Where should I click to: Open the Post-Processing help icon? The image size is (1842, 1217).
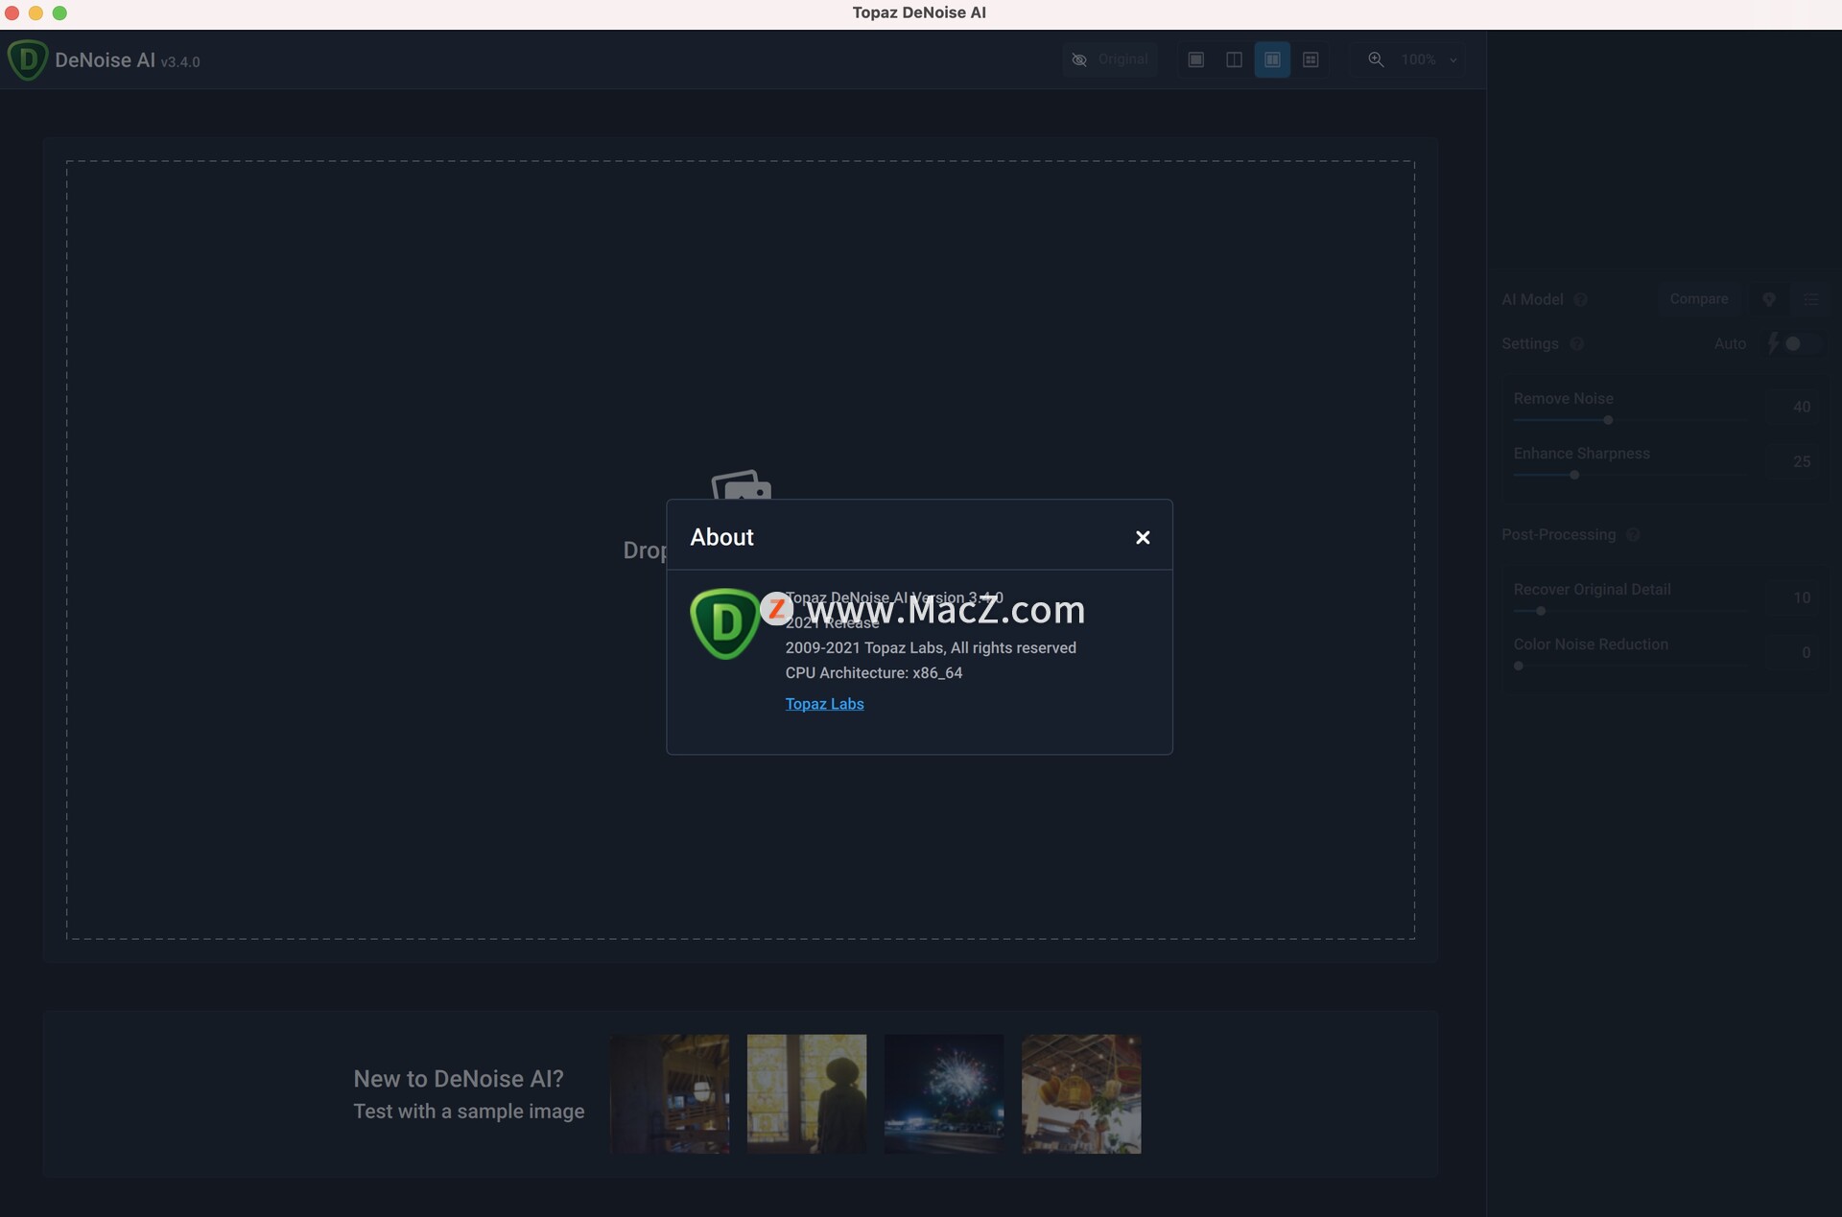tap(1633, 534)
